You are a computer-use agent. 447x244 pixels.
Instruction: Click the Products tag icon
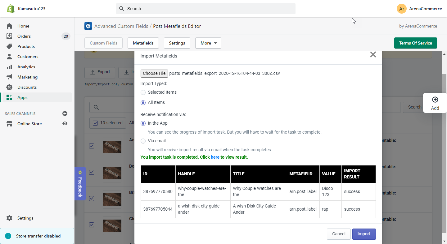9,46
